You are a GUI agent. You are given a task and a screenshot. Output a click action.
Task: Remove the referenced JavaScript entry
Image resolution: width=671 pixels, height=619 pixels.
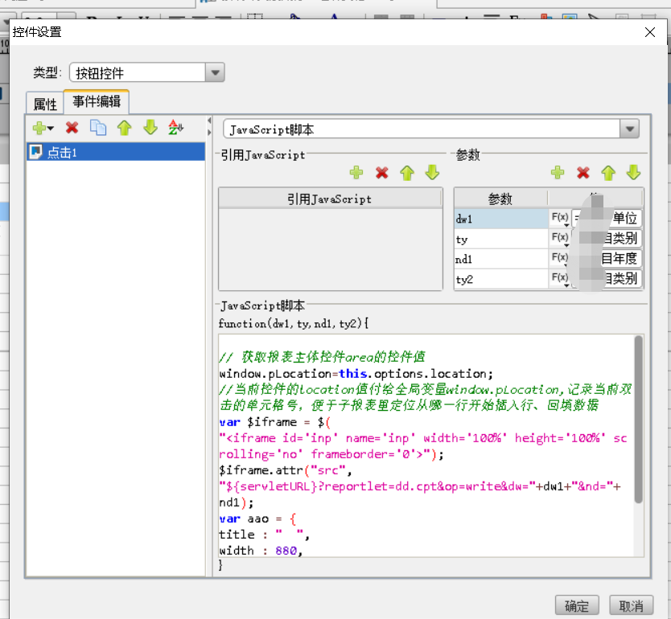tap(381, 173)
